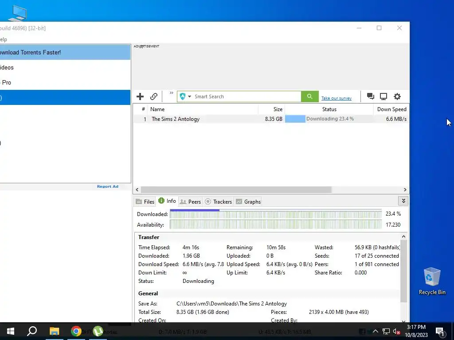
Task: Click the Pieces 2139 x 4.00 MB value
Action: point(339,312)
